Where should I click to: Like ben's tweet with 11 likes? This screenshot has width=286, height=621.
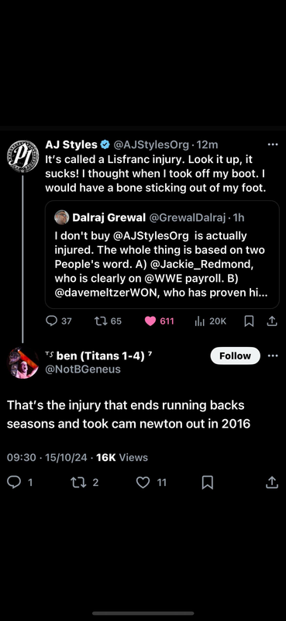coord(151,482)
